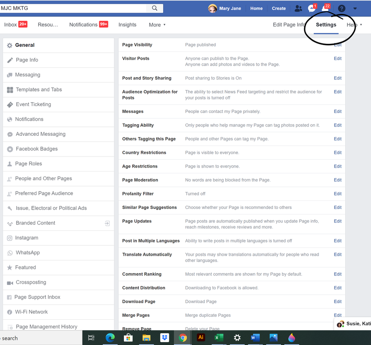Viewport: 371px width, 345px height.
Task: Click the Facebook Badges star icon
Action: click(10, 149)
